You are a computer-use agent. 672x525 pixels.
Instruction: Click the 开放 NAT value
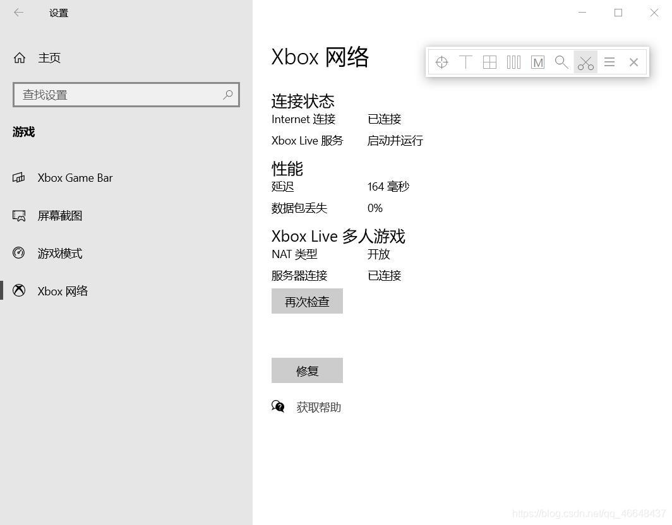click(378, 254)
